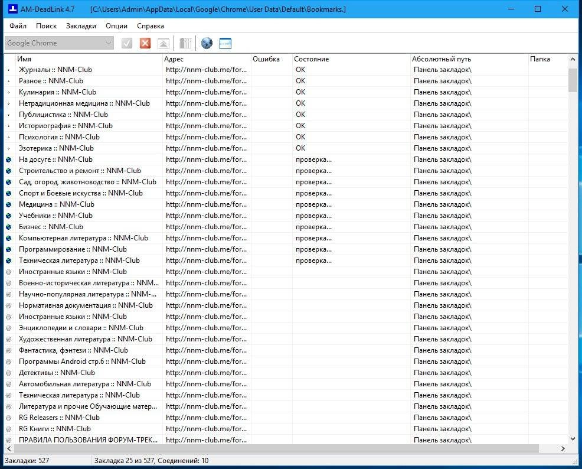
Task: Select Литература и прочие Обучающие bookmark
Action: [88, 406]
